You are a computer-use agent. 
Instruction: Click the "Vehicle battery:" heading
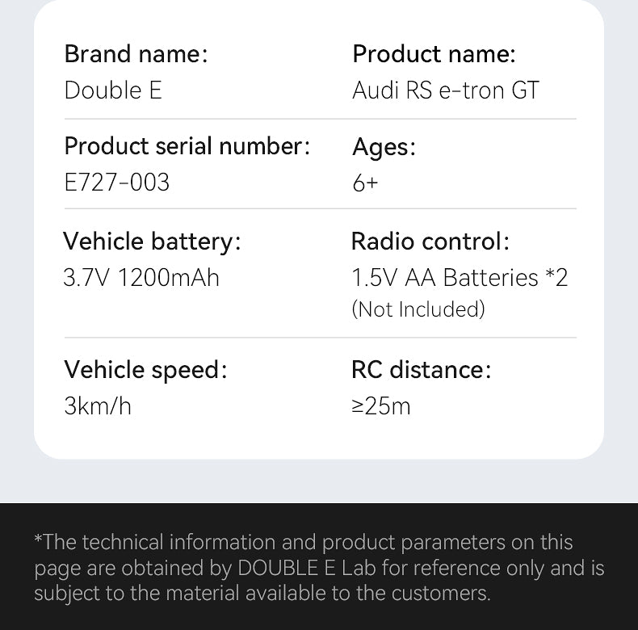click(x=152, y=241)
